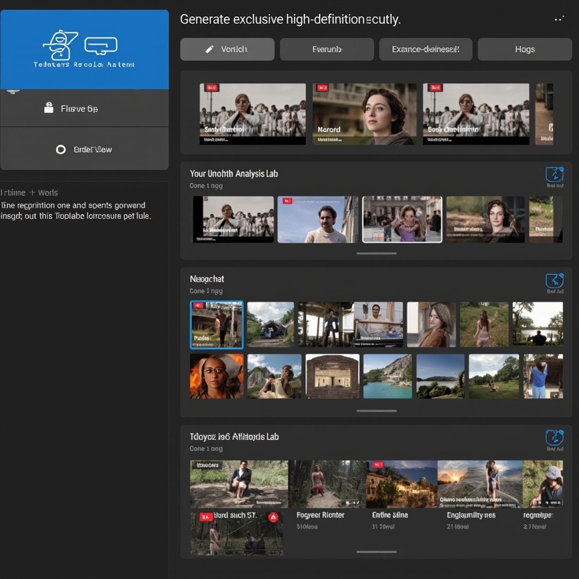Click the figure logo icon in the blue banner
Image resolution: width=579 pixels, height=579 pixels.
point(60,45)
